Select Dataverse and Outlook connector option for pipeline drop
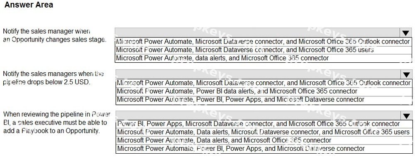This screenshot has height=157, width=415. (264, 83)
